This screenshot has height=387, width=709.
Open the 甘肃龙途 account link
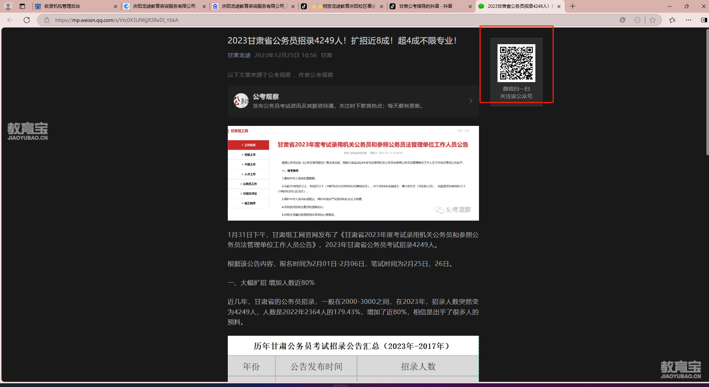tap(239, 55)
